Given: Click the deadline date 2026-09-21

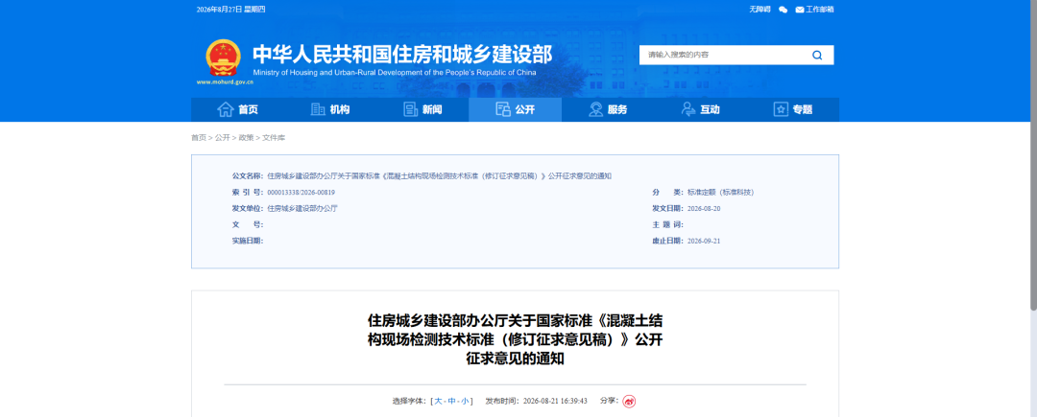Looking at the screenshot, I should [704, 241].
